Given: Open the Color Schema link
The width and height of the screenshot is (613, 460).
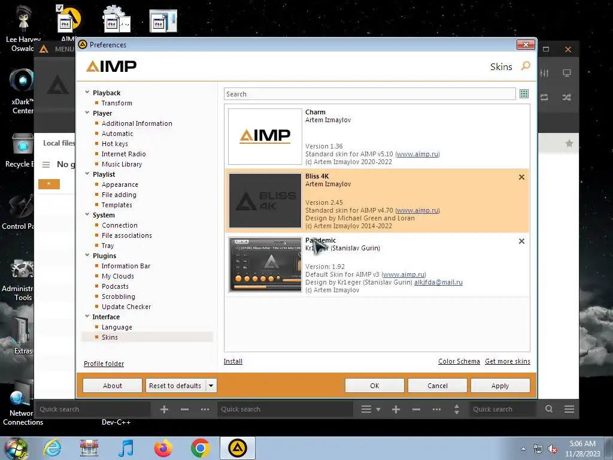Looking at the screenshot, I should click(x=459, y=361).
